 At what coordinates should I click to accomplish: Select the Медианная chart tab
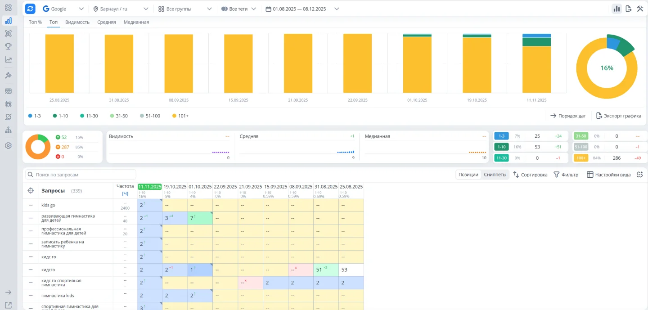click(136, 22)
